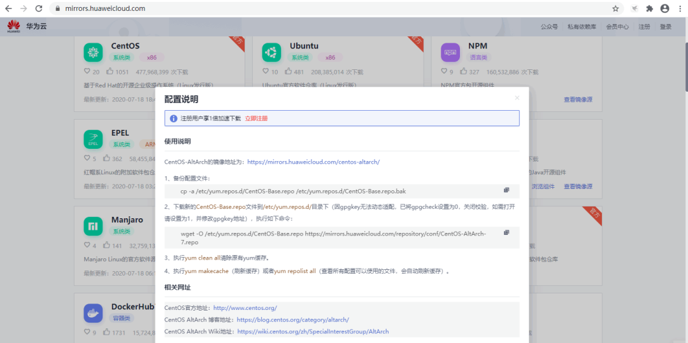The image size is (688, 343).
Task: Open 会员中心 in top navigation
Action: pos(617,27)
